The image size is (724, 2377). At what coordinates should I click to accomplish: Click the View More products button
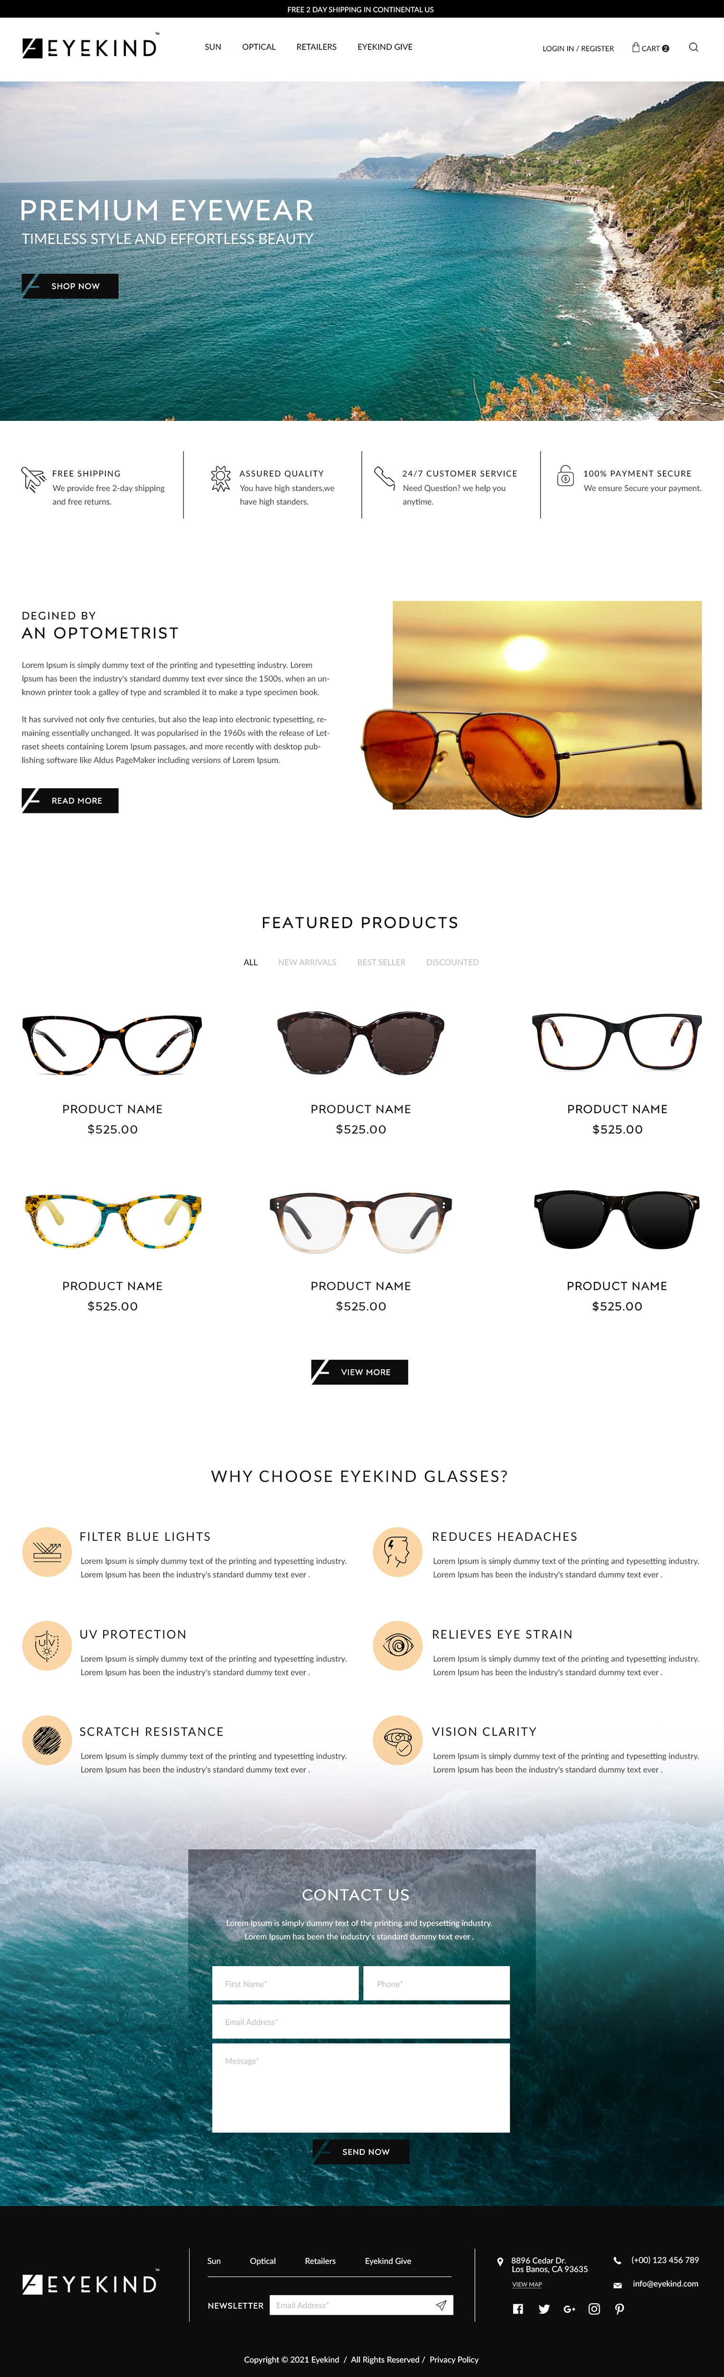pos(360,1372)
